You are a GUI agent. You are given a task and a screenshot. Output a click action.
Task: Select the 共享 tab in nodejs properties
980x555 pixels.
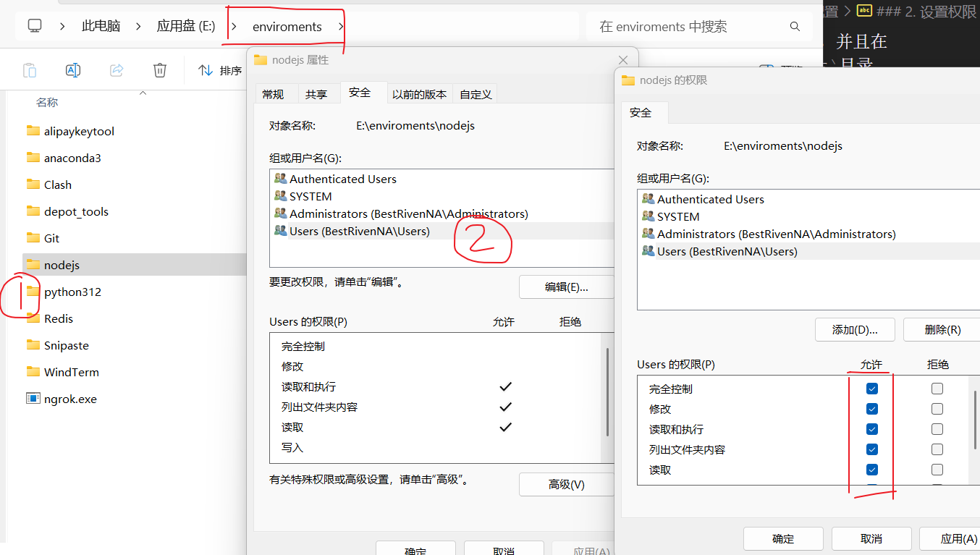pyautogui.click(x=317, y=93)
